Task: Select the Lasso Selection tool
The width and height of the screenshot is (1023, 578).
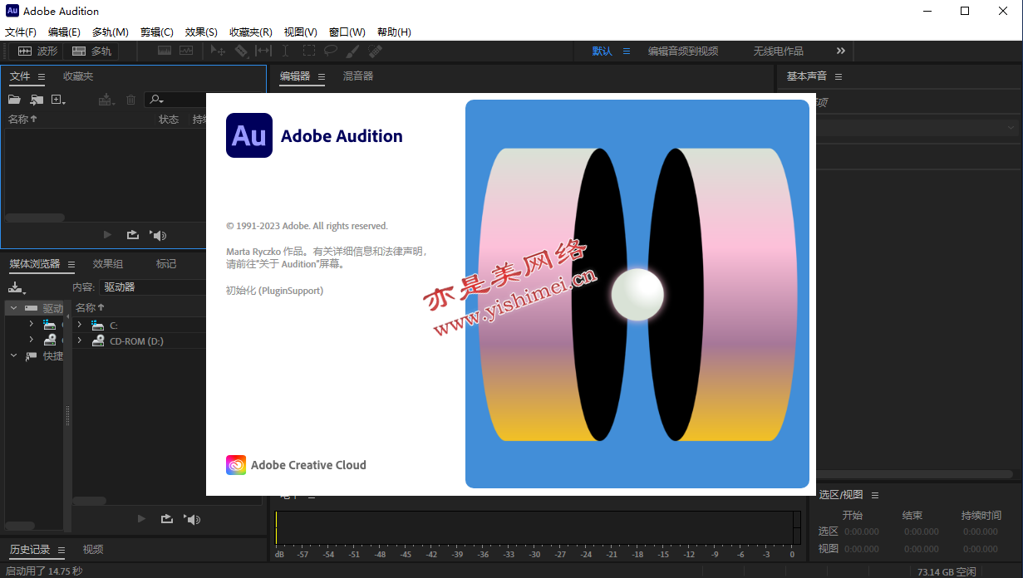Action: tap(331, 51)
